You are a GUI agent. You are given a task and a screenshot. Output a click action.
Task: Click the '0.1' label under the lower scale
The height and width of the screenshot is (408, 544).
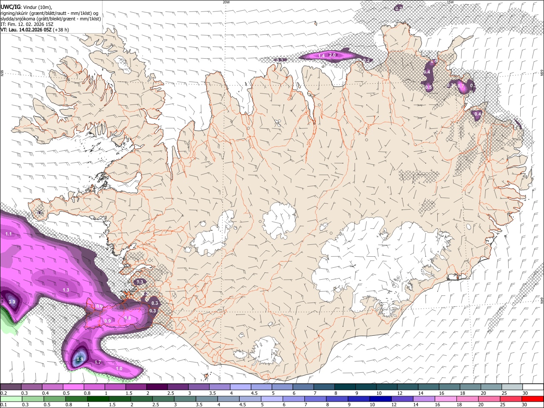[x=3, y=405]
